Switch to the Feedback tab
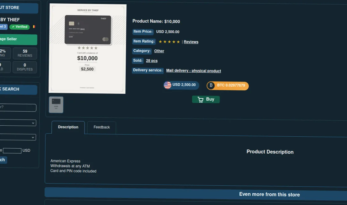 pos(101,127)
